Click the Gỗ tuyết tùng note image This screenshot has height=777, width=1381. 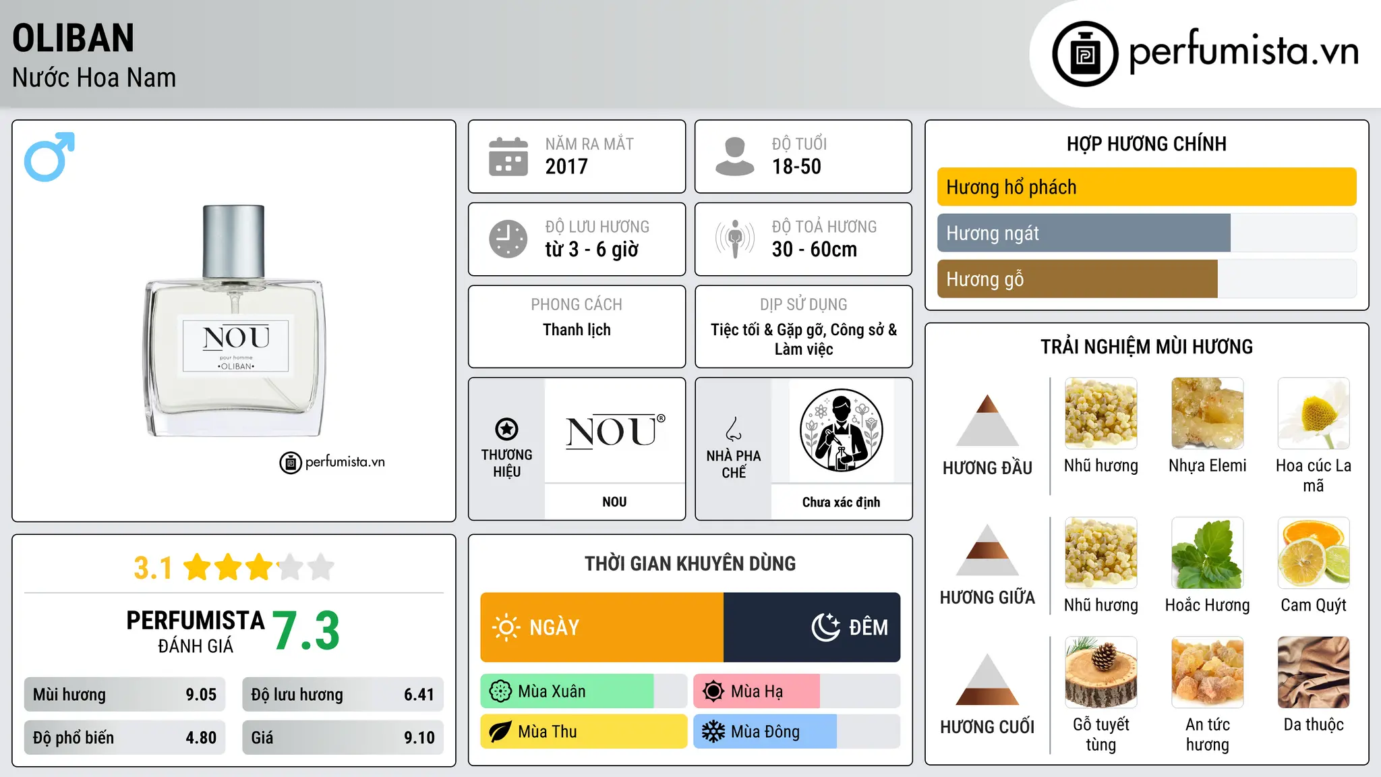pos(1100,672)
